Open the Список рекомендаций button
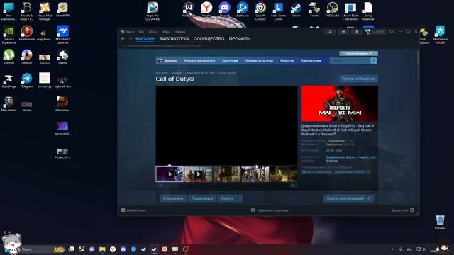454x255 pixels. (x=348, y=198)
